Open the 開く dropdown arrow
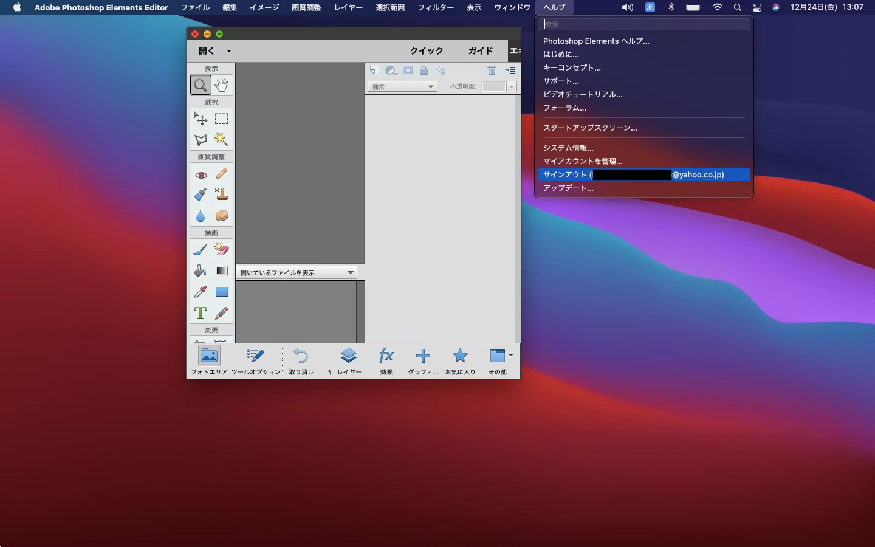Image resolution: width=875 pixels, height=547 pixels. point(229,51)
